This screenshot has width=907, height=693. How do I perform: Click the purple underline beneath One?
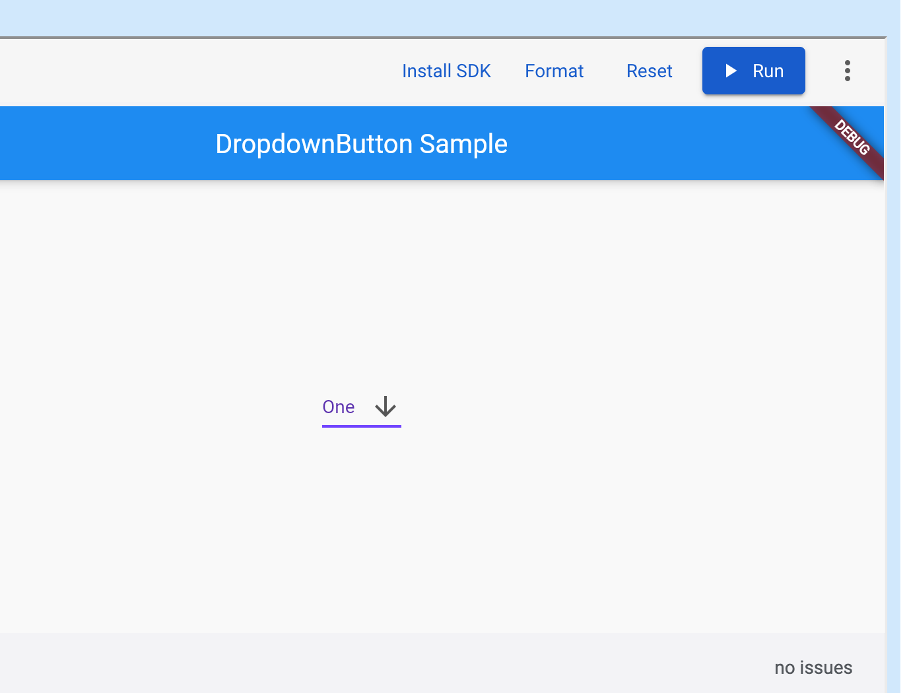pyautogui.click(x=361, y=428)
